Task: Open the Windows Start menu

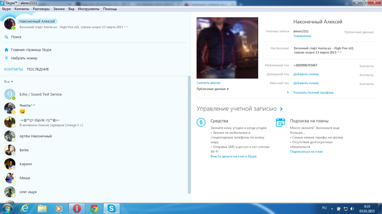Action: tap(7, 208)
